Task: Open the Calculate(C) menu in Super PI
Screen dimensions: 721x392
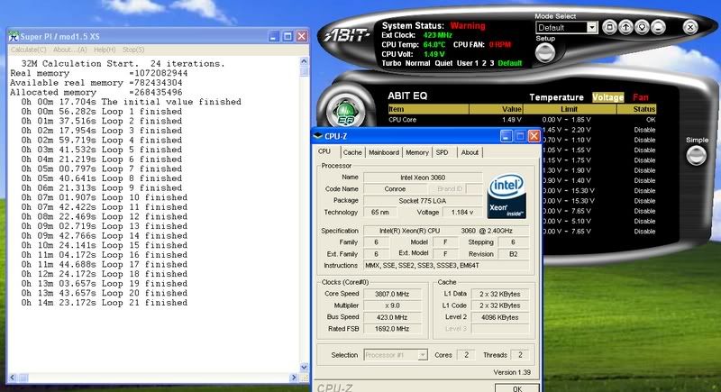Action: (x=28, y=50)
